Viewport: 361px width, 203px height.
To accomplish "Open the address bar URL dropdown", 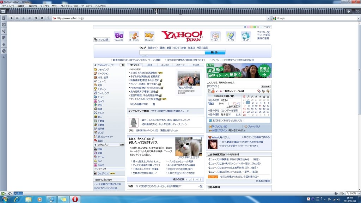I will coord(268,18).
